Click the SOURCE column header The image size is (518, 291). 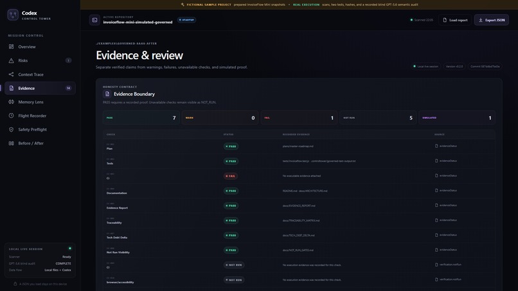tap(440, 134)
